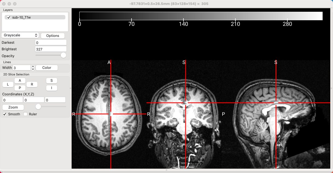Click the sagittal brain slice view
The width and height of the screenshot is (333, 173).
[x=276, y=114]
